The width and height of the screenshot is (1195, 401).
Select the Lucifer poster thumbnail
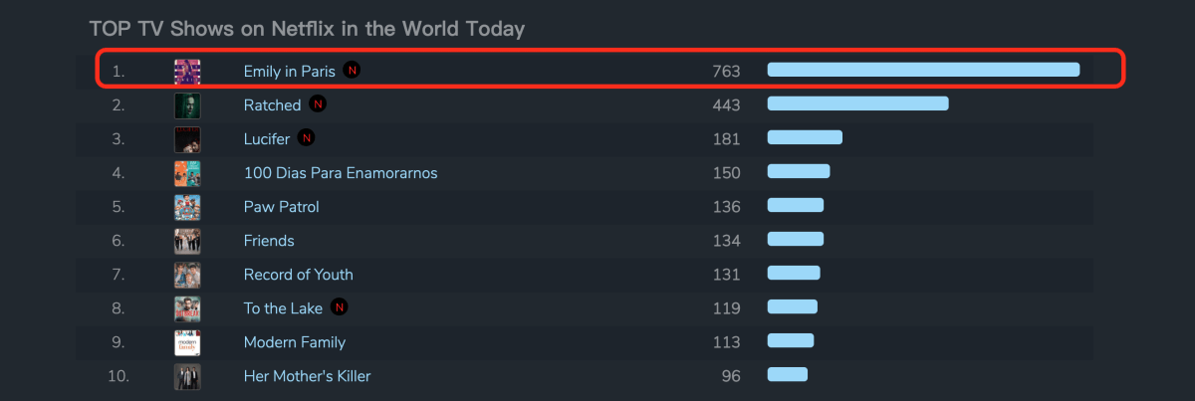point(187,138)
